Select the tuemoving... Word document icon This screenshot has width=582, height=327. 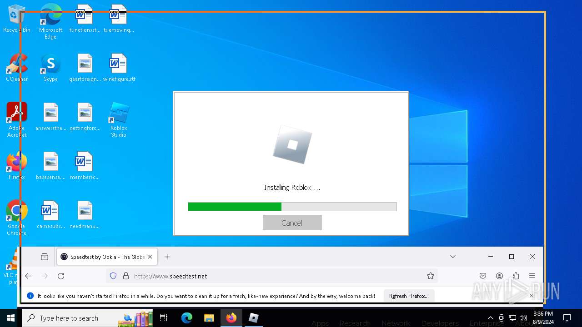(119, 18)
